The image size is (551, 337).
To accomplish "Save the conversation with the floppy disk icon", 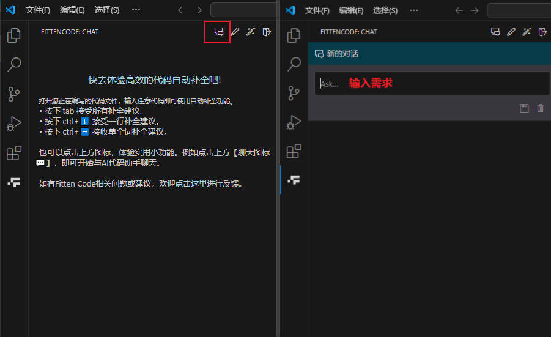I will pyautogui.click(x=524, y=108).
